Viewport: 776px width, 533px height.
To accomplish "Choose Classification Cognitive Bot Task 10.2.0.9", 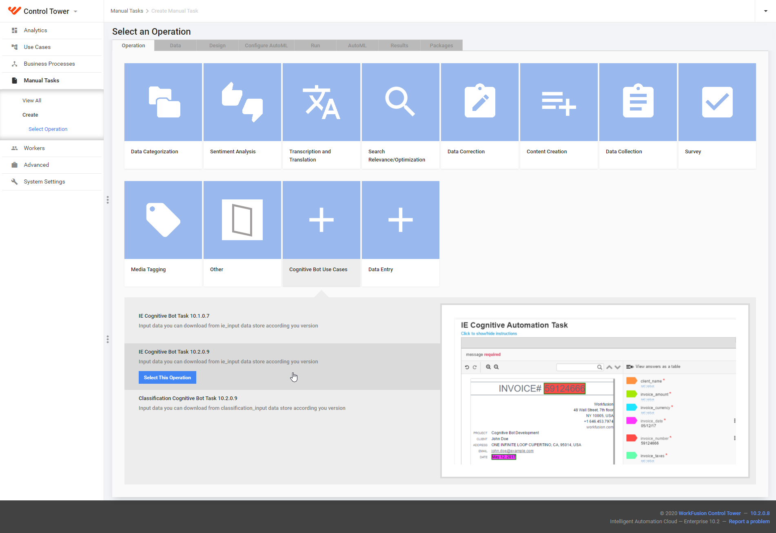I will click(188, 398).
